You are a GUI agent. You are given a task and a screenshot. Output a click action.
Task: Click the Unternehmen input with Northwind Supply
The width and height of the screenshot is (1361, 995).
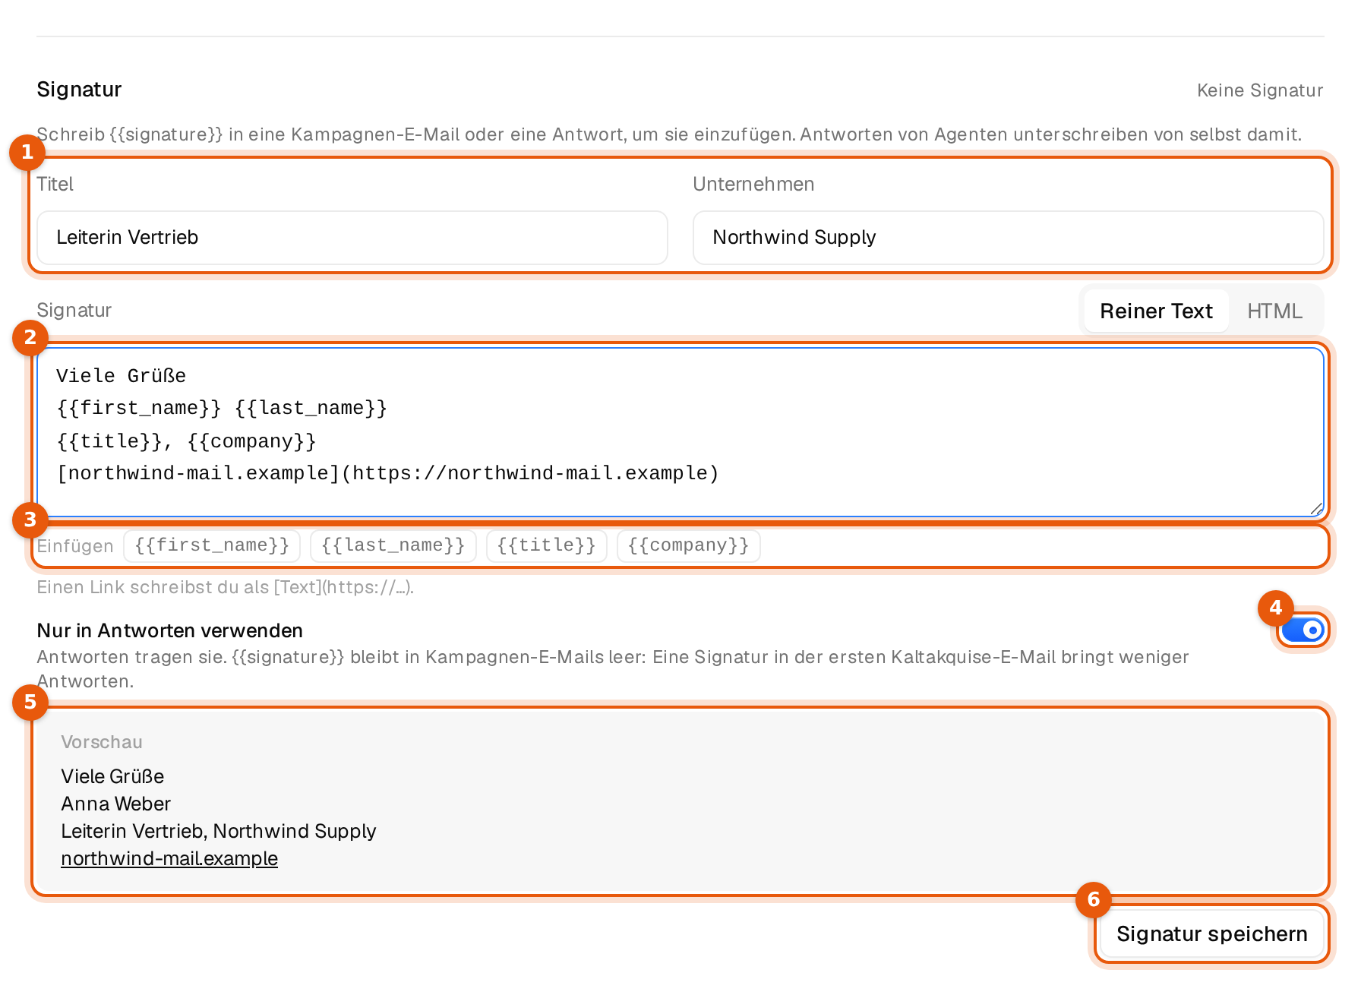(1008, 238)
